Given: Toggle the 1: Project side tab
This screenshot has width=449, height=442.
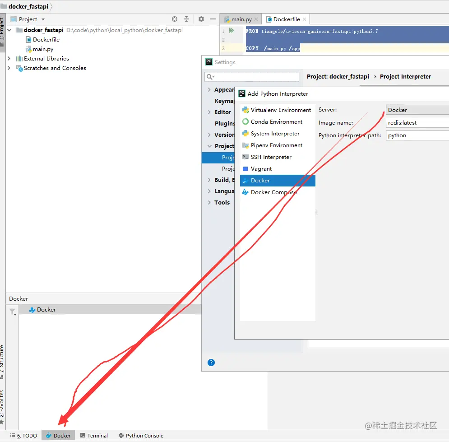Looking at the screenshot, I should [2, 32].
